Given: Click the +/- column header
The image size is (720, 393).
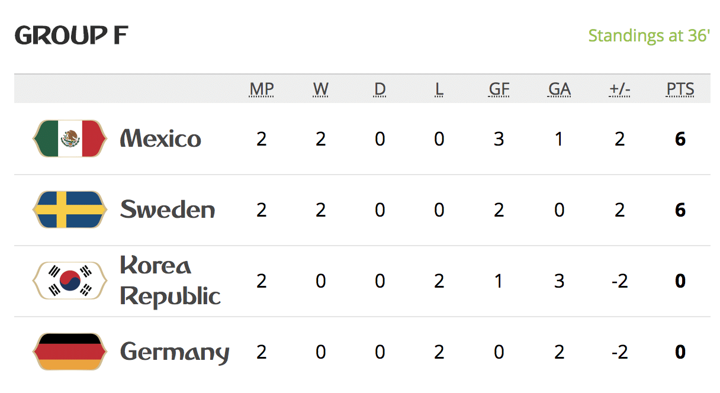Looking at the screenshot, I should [620, 89].
